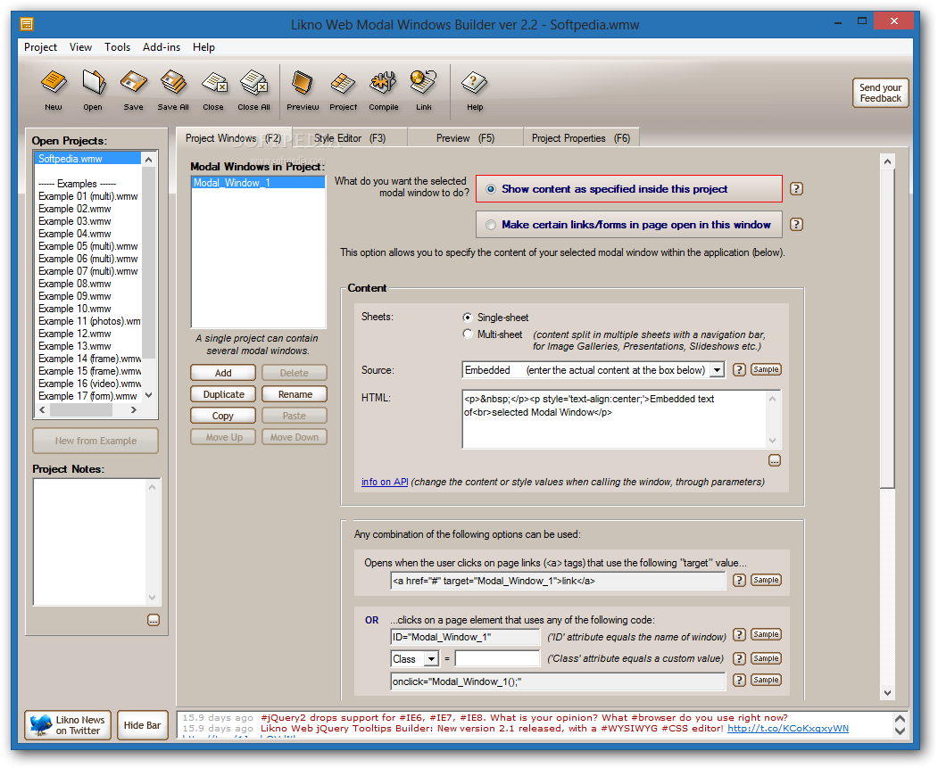The width and height of the screenshot is (938, 768).
Task: Select Modal_Window_1 in the modal windows list
Action: tap(259, 183)
